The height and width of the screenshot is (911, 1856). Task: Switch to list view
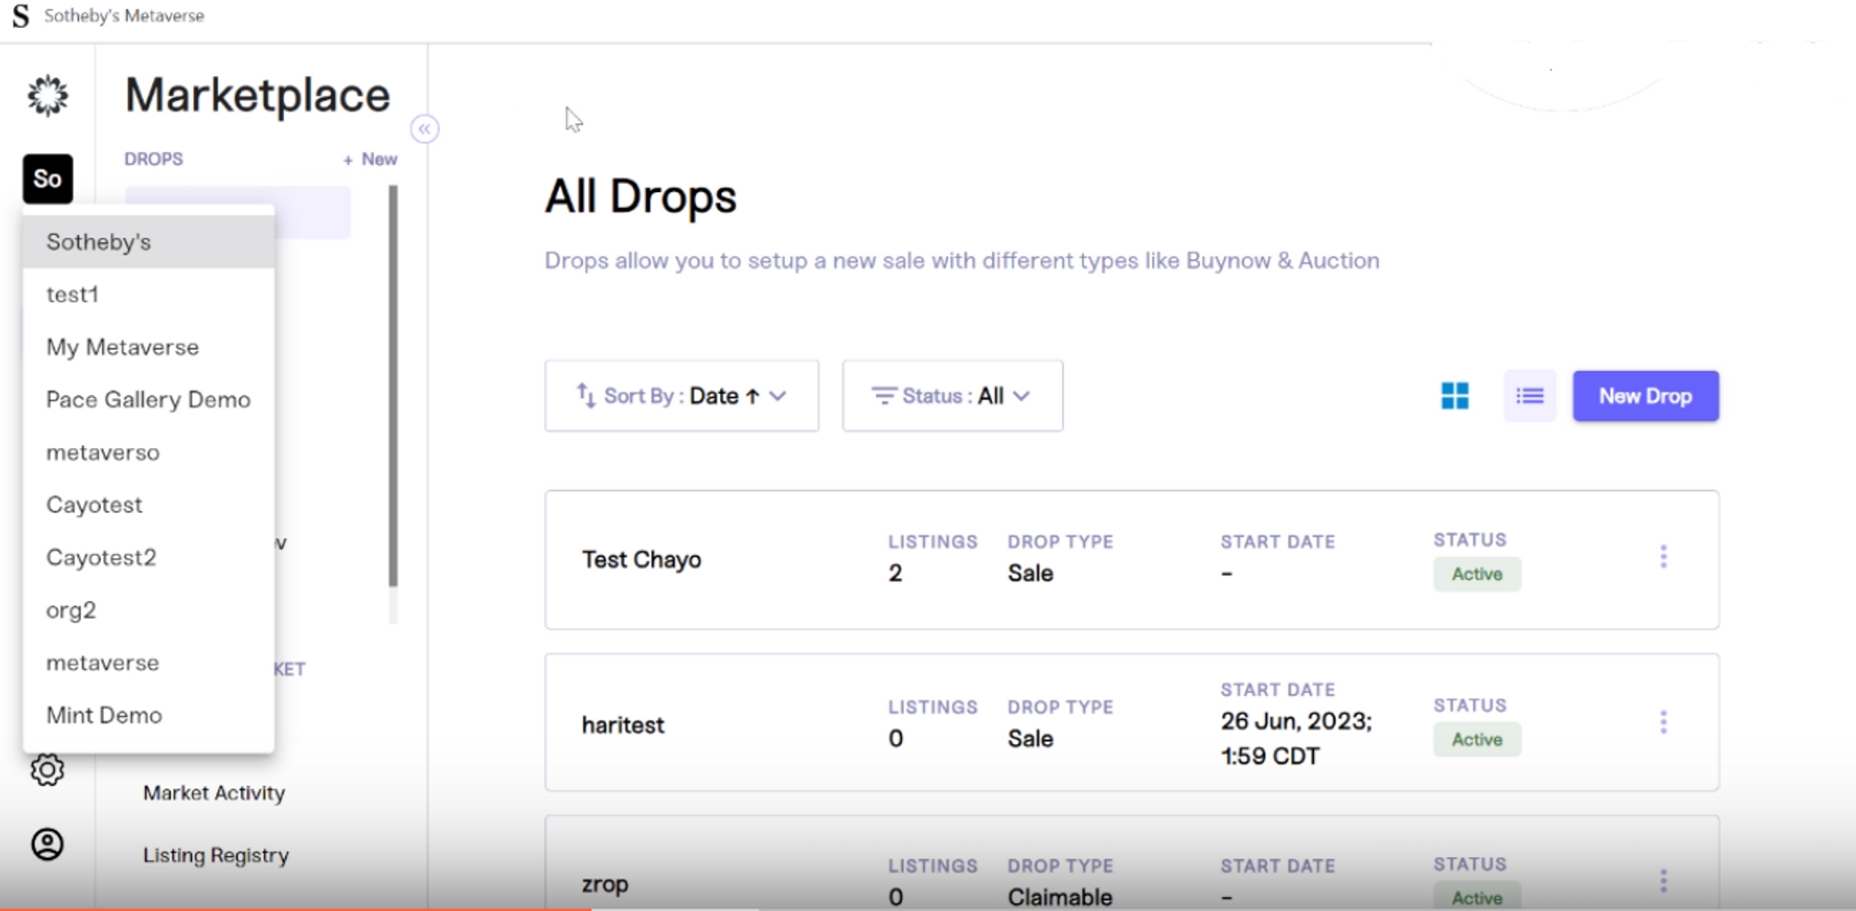point(1529,396)
